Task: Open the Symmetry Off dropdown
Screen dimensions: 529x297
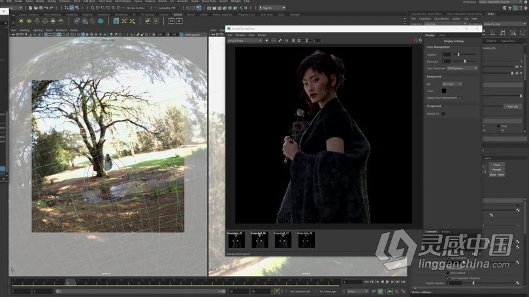Action: 167,8
